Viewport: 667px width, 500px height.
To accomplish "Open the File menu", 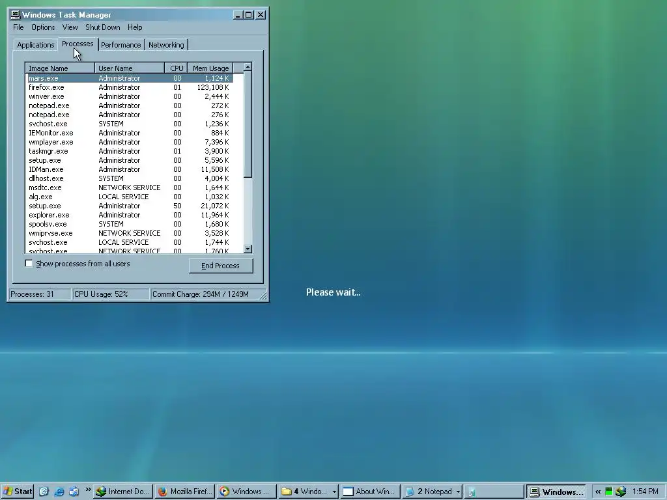I will (x=18, y=27).
